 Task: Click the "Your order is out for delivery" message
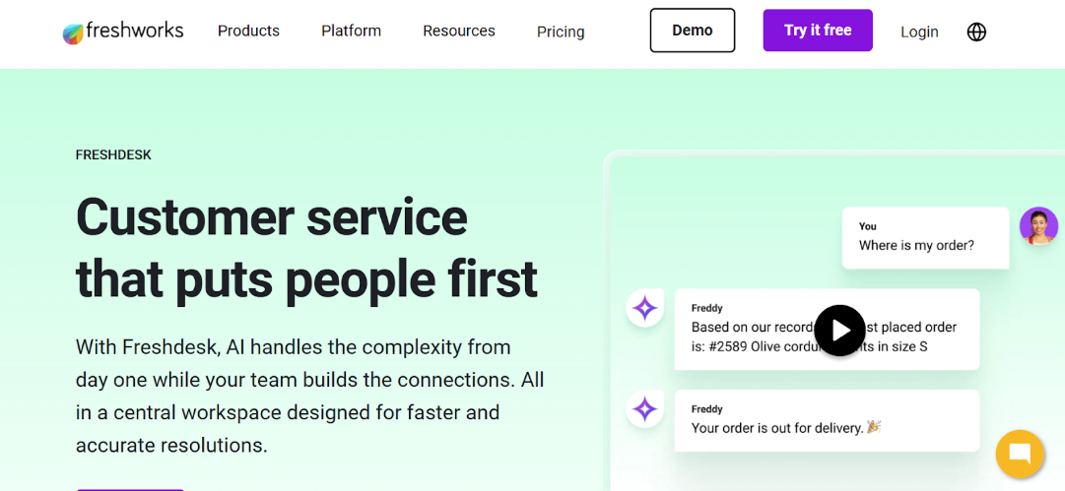click(778, 428)
